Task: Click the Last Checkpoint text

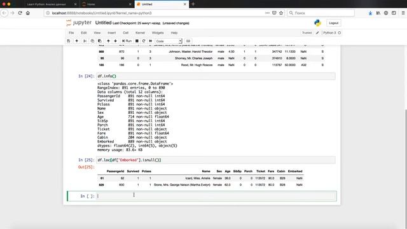Action: 137,23
